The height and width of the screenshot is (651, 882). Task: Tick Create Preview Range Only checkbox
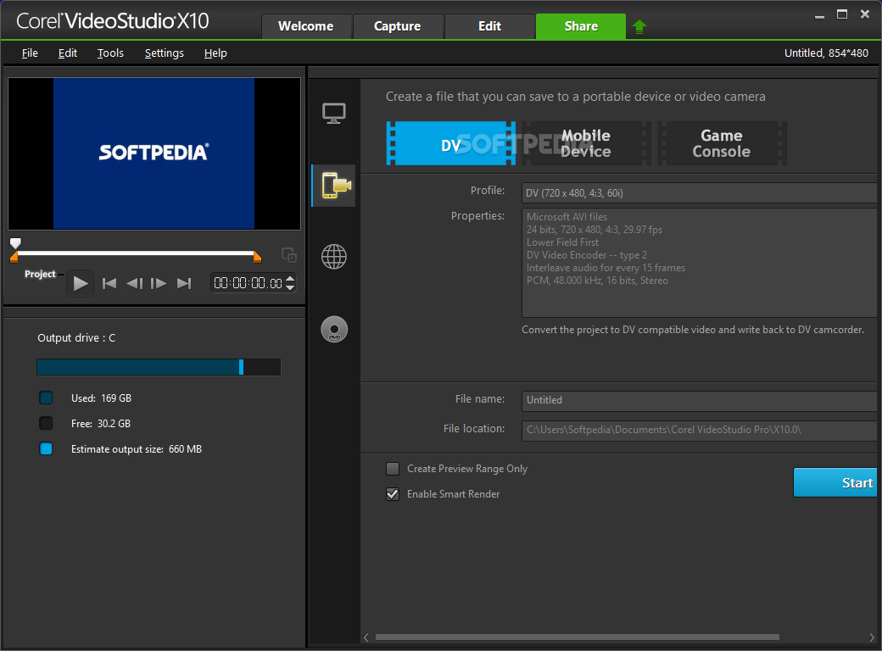393,468
